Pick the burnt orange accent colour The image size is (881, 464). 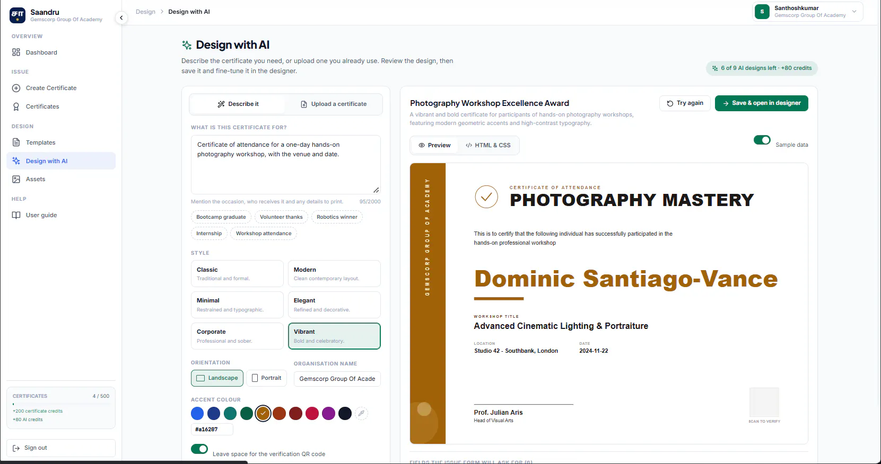click(280, 414)
